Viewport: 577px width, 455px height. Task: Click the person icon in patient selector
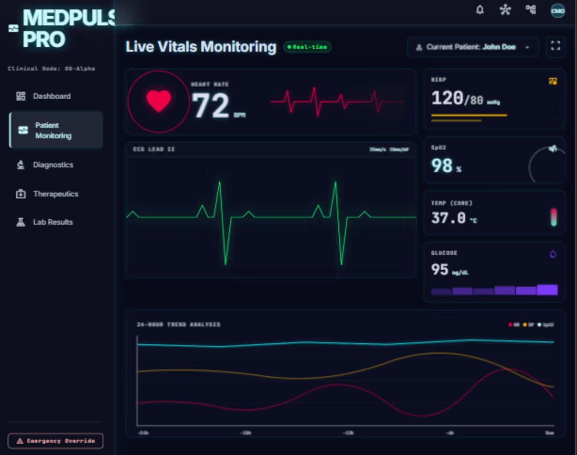click(419, 47)
